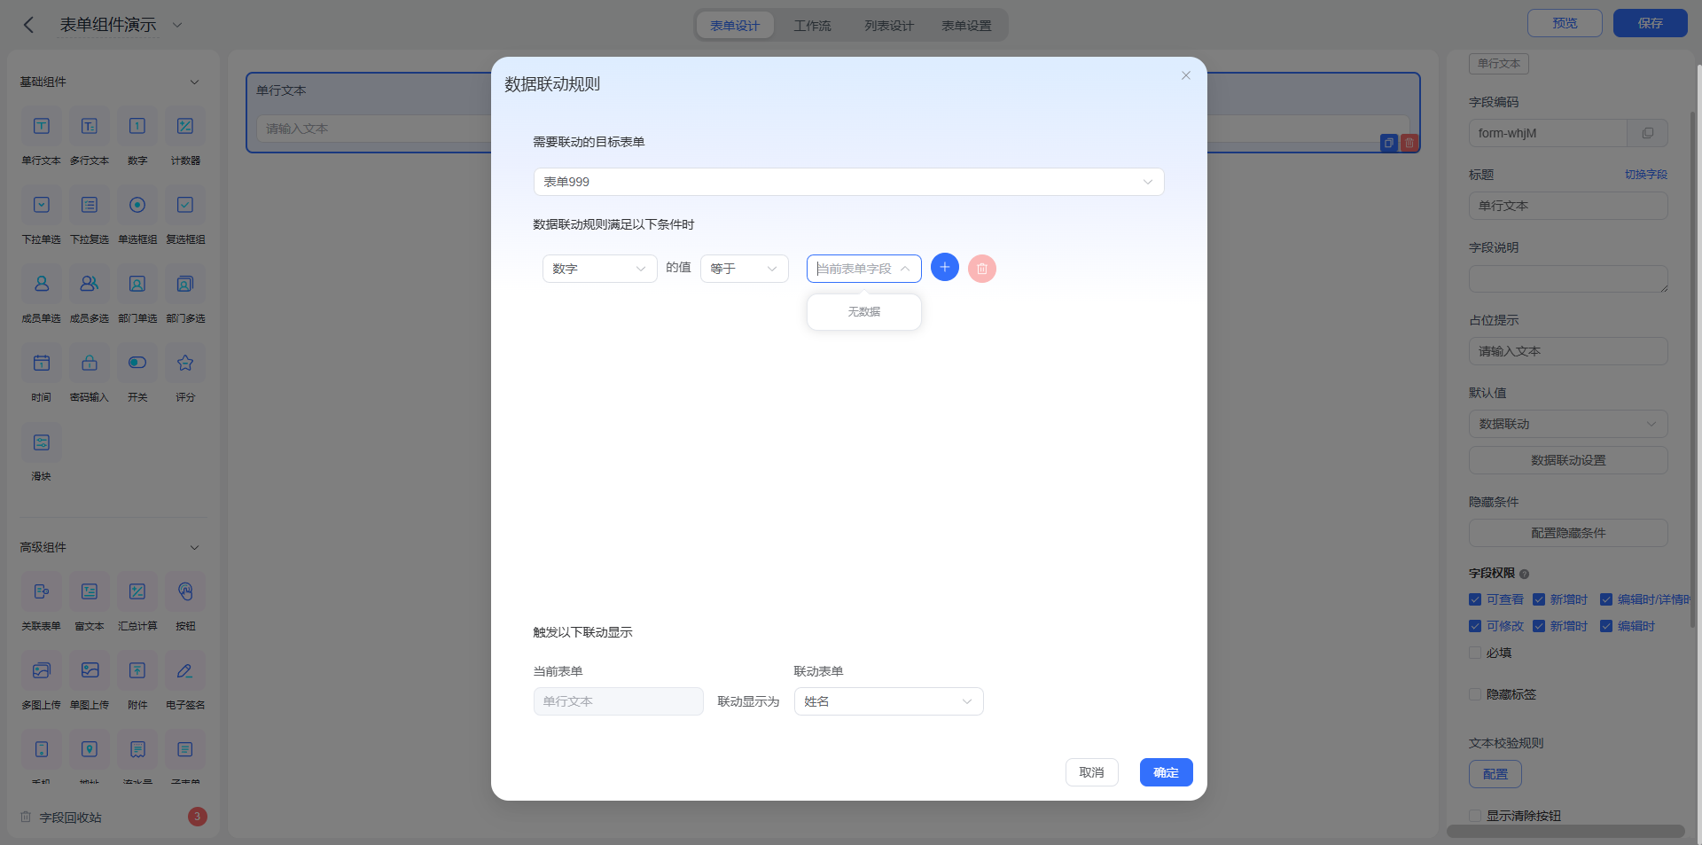Close the 数据联动规则 dialog
This screenshot has height=845, width=1702.
click(x=1185, y=75)
